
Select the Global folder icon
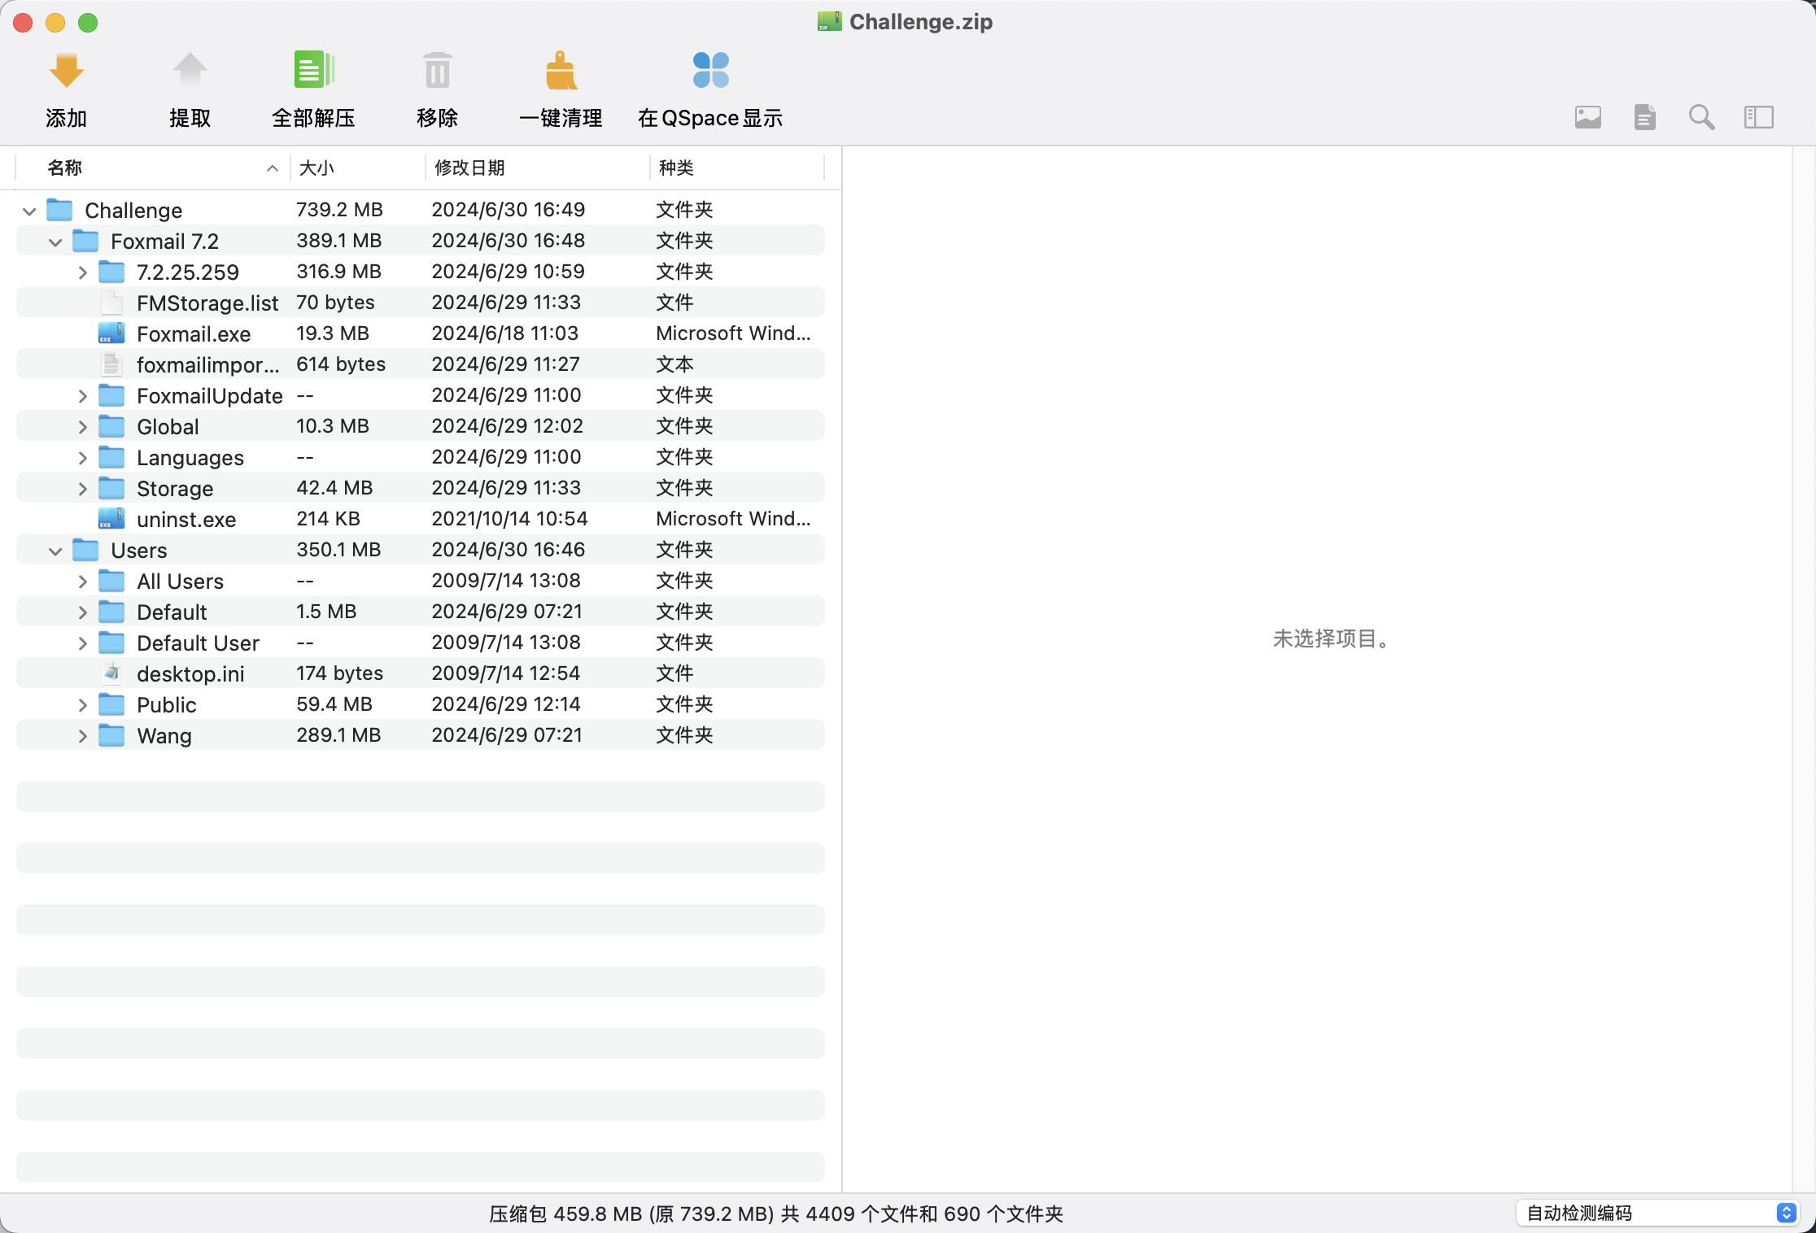click(111, 426)
